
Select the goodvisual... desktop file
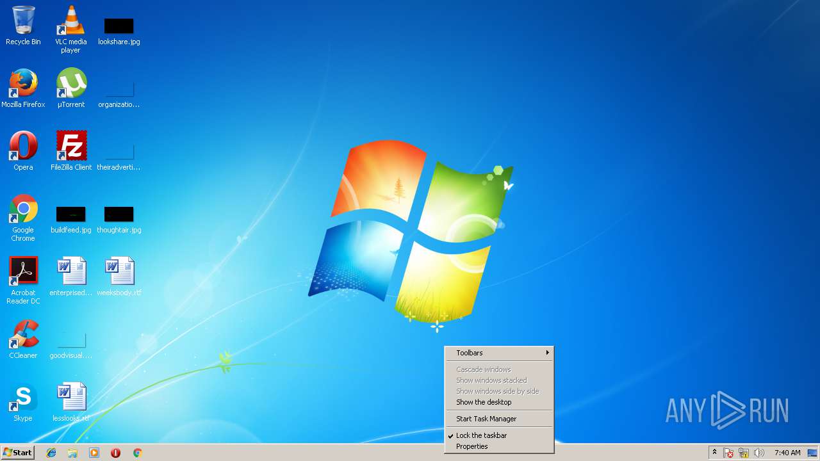[71, 344]
